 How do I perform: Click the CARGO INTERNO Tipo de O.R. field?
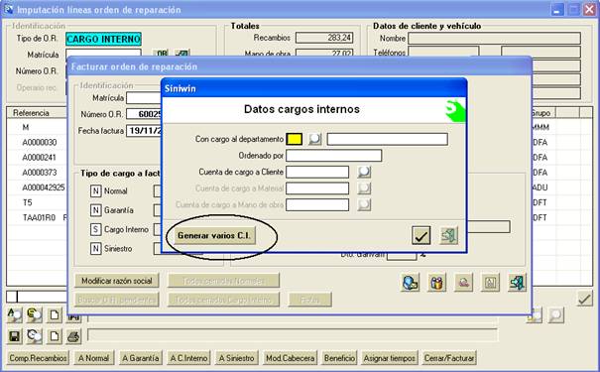click(103, 39)
